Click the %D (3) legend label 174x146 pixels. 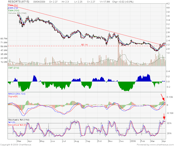coord(12,122)
